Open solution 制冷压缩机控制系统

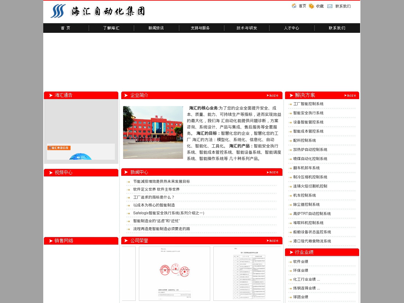pyautogui.click(x=310, y=177)
